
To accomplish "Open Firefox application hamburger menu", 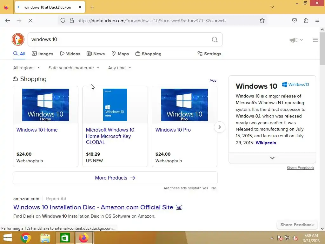I will tap(317, 20).
